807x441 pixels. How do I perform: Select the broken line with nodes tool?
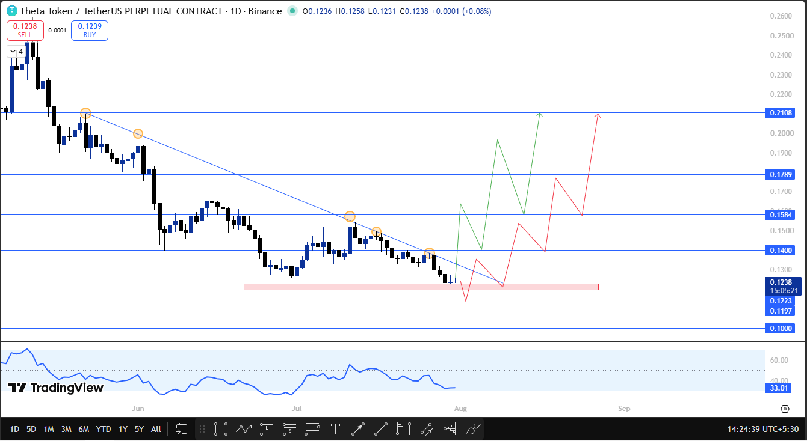point(427,429)
